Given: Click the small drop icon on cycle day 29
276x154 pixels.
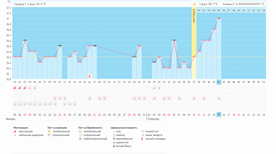Looking at the screenshot, I should pos(154,88).
